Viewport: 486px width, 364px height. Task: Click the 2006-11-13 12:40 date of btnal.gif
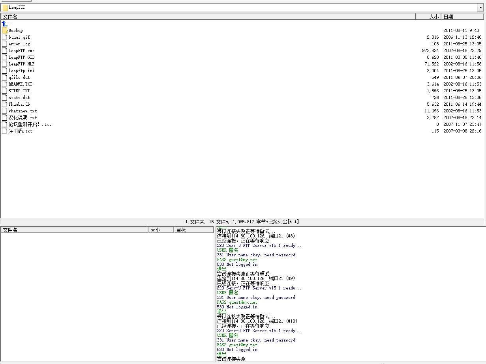[x=462, y=37]
